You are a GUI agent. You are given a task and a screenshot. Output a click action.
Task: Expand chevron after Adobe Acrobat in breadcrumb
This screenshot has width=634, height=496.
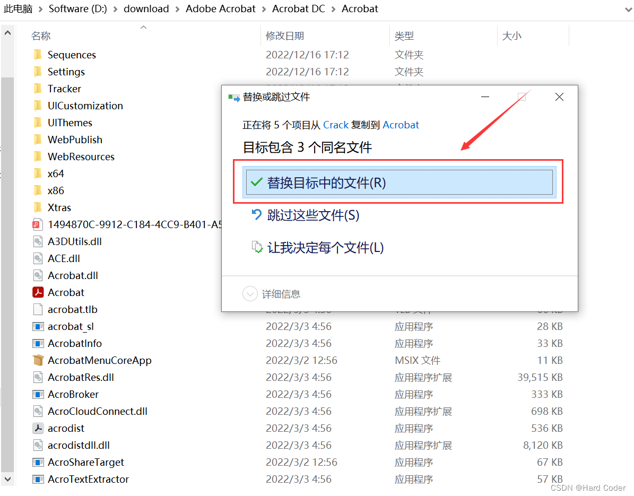click(264, 9)
